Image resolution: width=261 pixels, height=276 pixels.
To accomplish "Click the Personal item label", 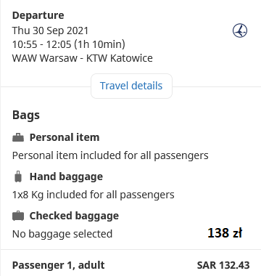I will pos(65,137).
